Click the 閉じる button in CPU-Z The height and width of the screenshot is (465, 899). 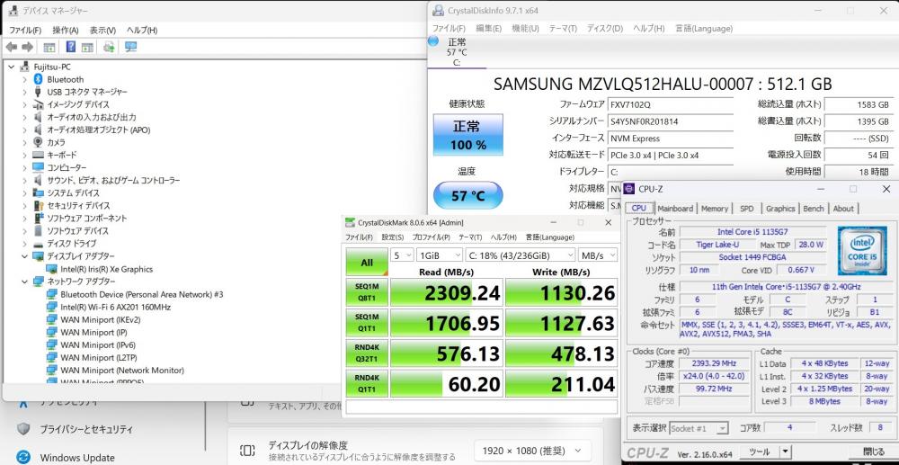(x=874, y=452)
